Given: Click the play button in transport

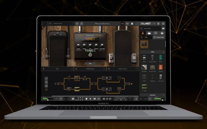Looking at the screenshot, I should pyautogui.click(x=91, y=99).
